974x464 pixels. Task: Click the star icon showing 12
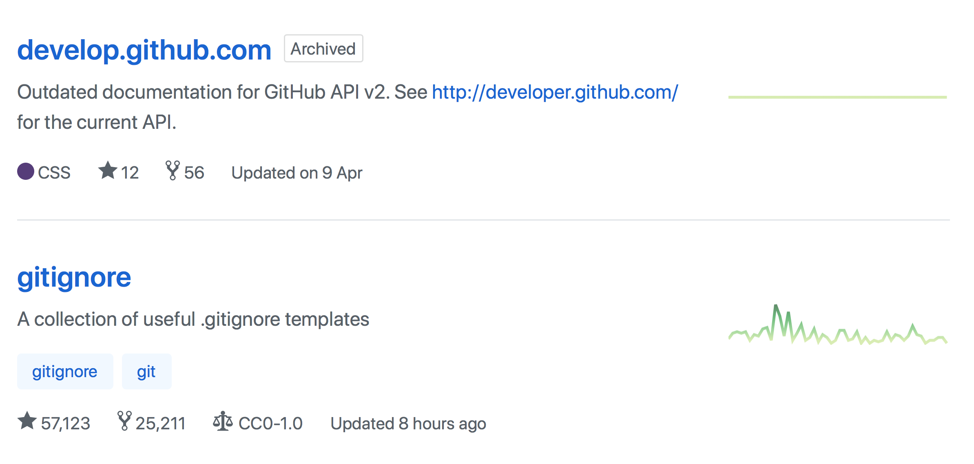[x=108, y=170]
